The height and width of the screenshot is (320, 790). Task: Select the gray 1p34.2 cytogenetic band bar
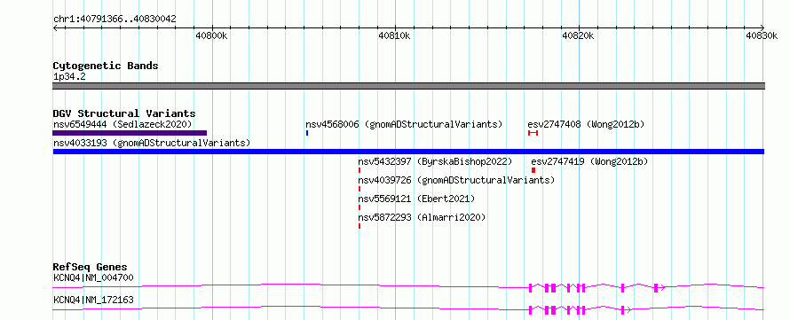(x=408, y=86)
